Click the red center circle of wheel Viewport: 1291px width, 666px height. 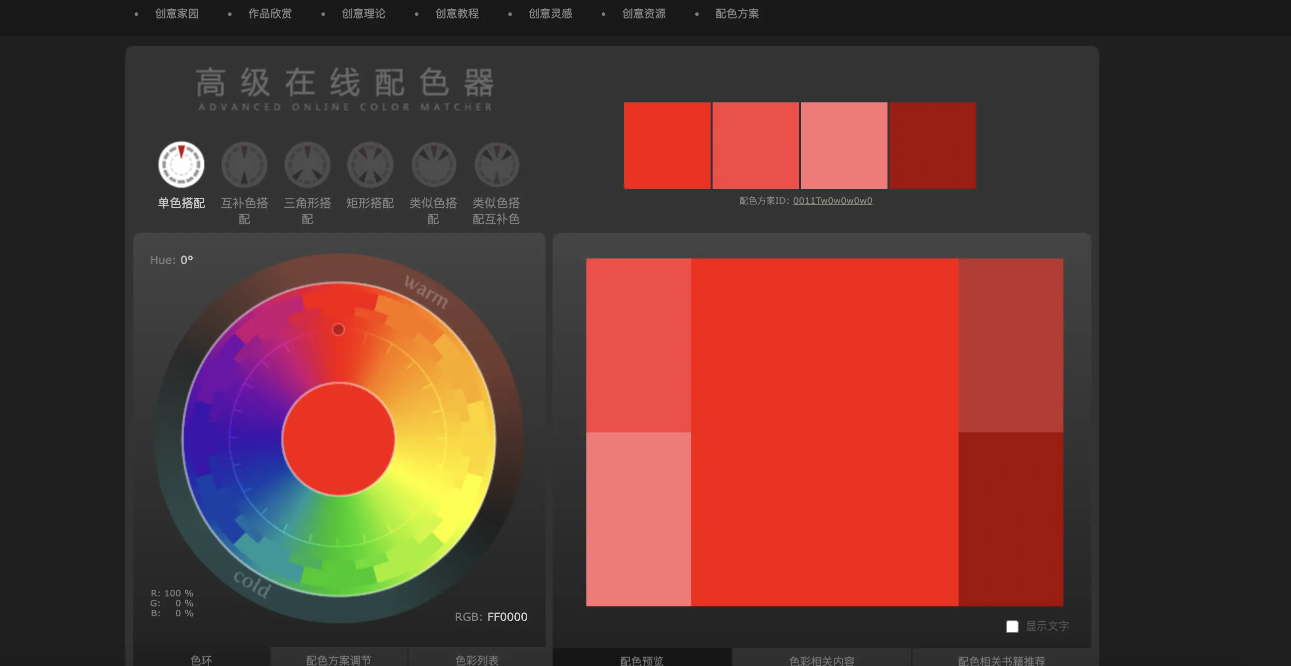(338, 439)
